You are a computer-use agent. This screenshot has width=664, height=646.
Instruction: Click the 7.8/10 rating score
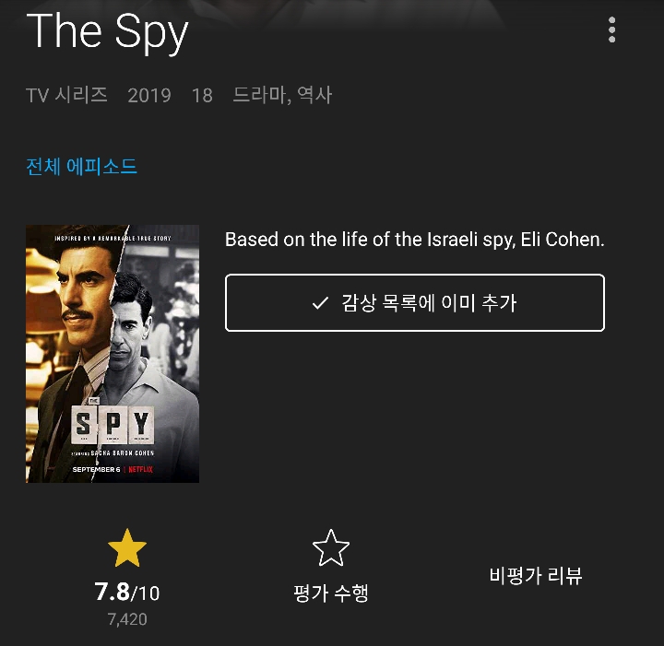tap(127, 592)
